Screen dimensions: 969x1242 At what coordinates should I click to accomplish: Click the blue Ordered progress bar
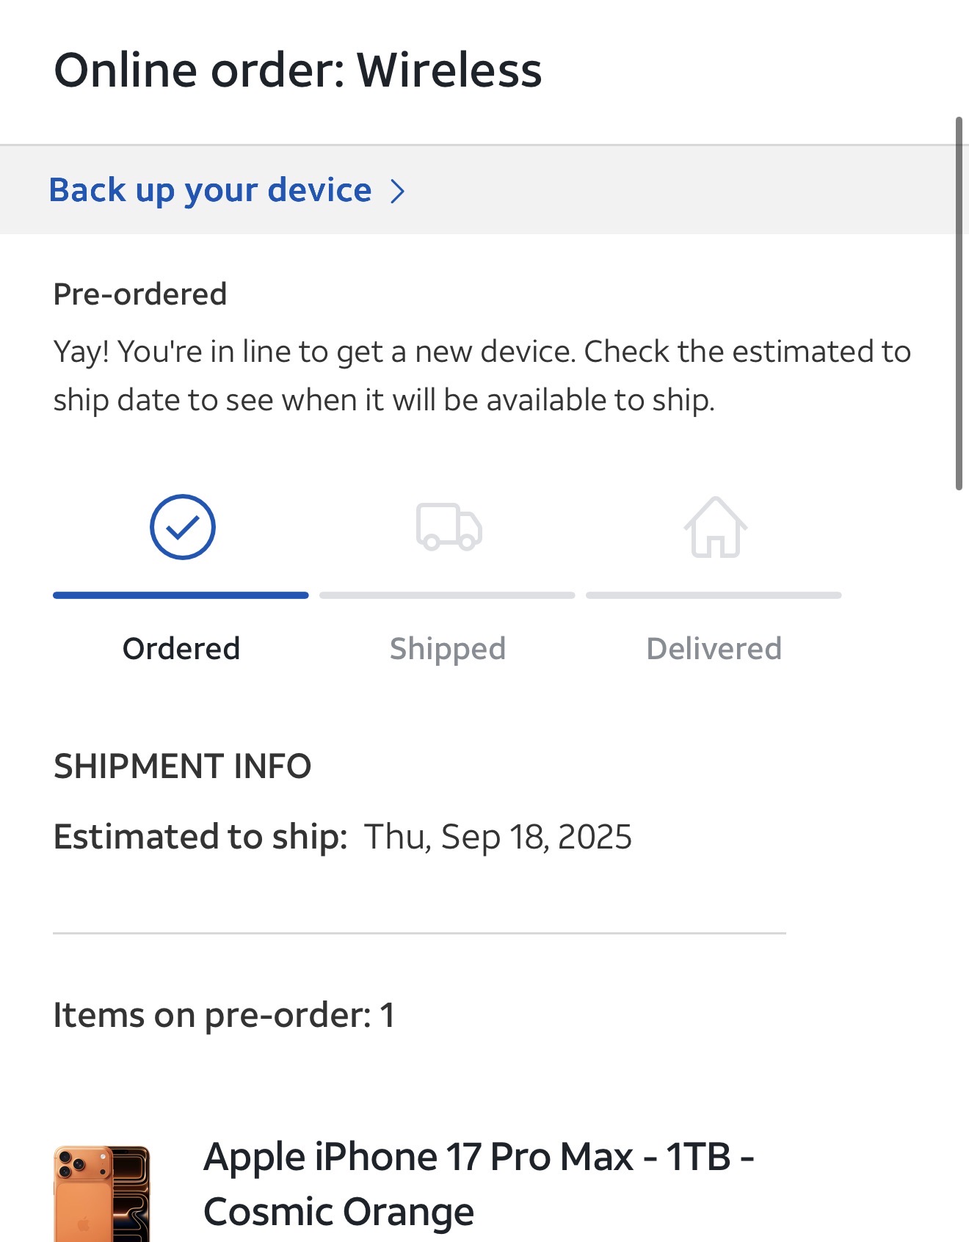(x=181, y=595)
